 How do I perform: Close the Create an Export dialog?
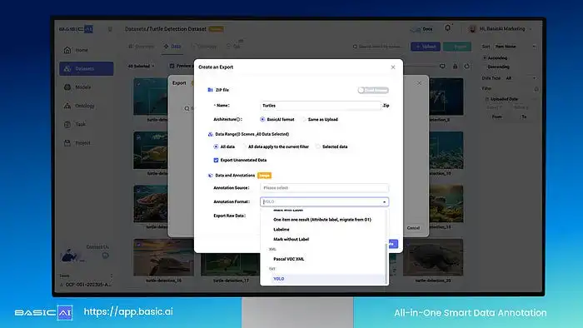coord(393,67)
